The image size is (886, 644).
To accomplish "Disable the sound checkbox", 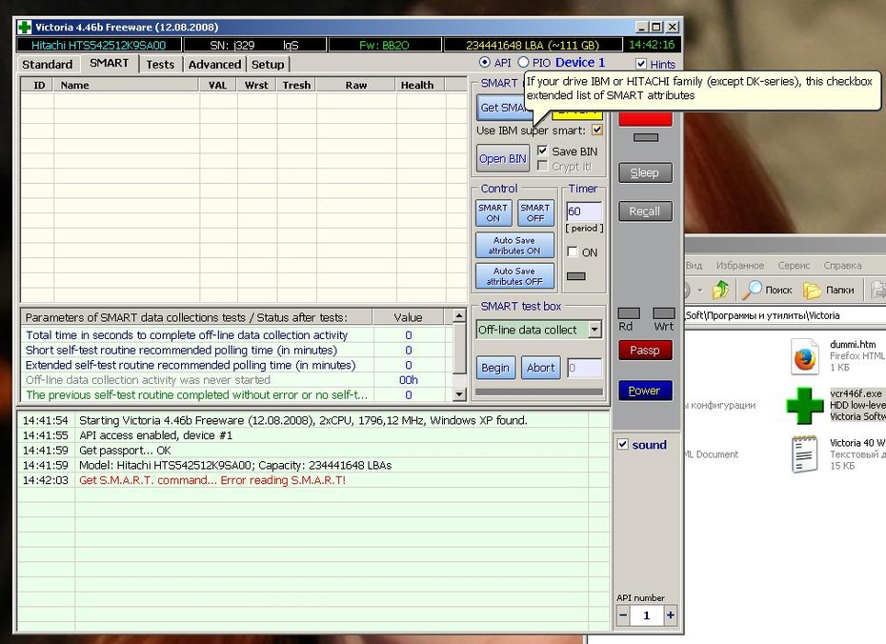I will tap(623, 444).
